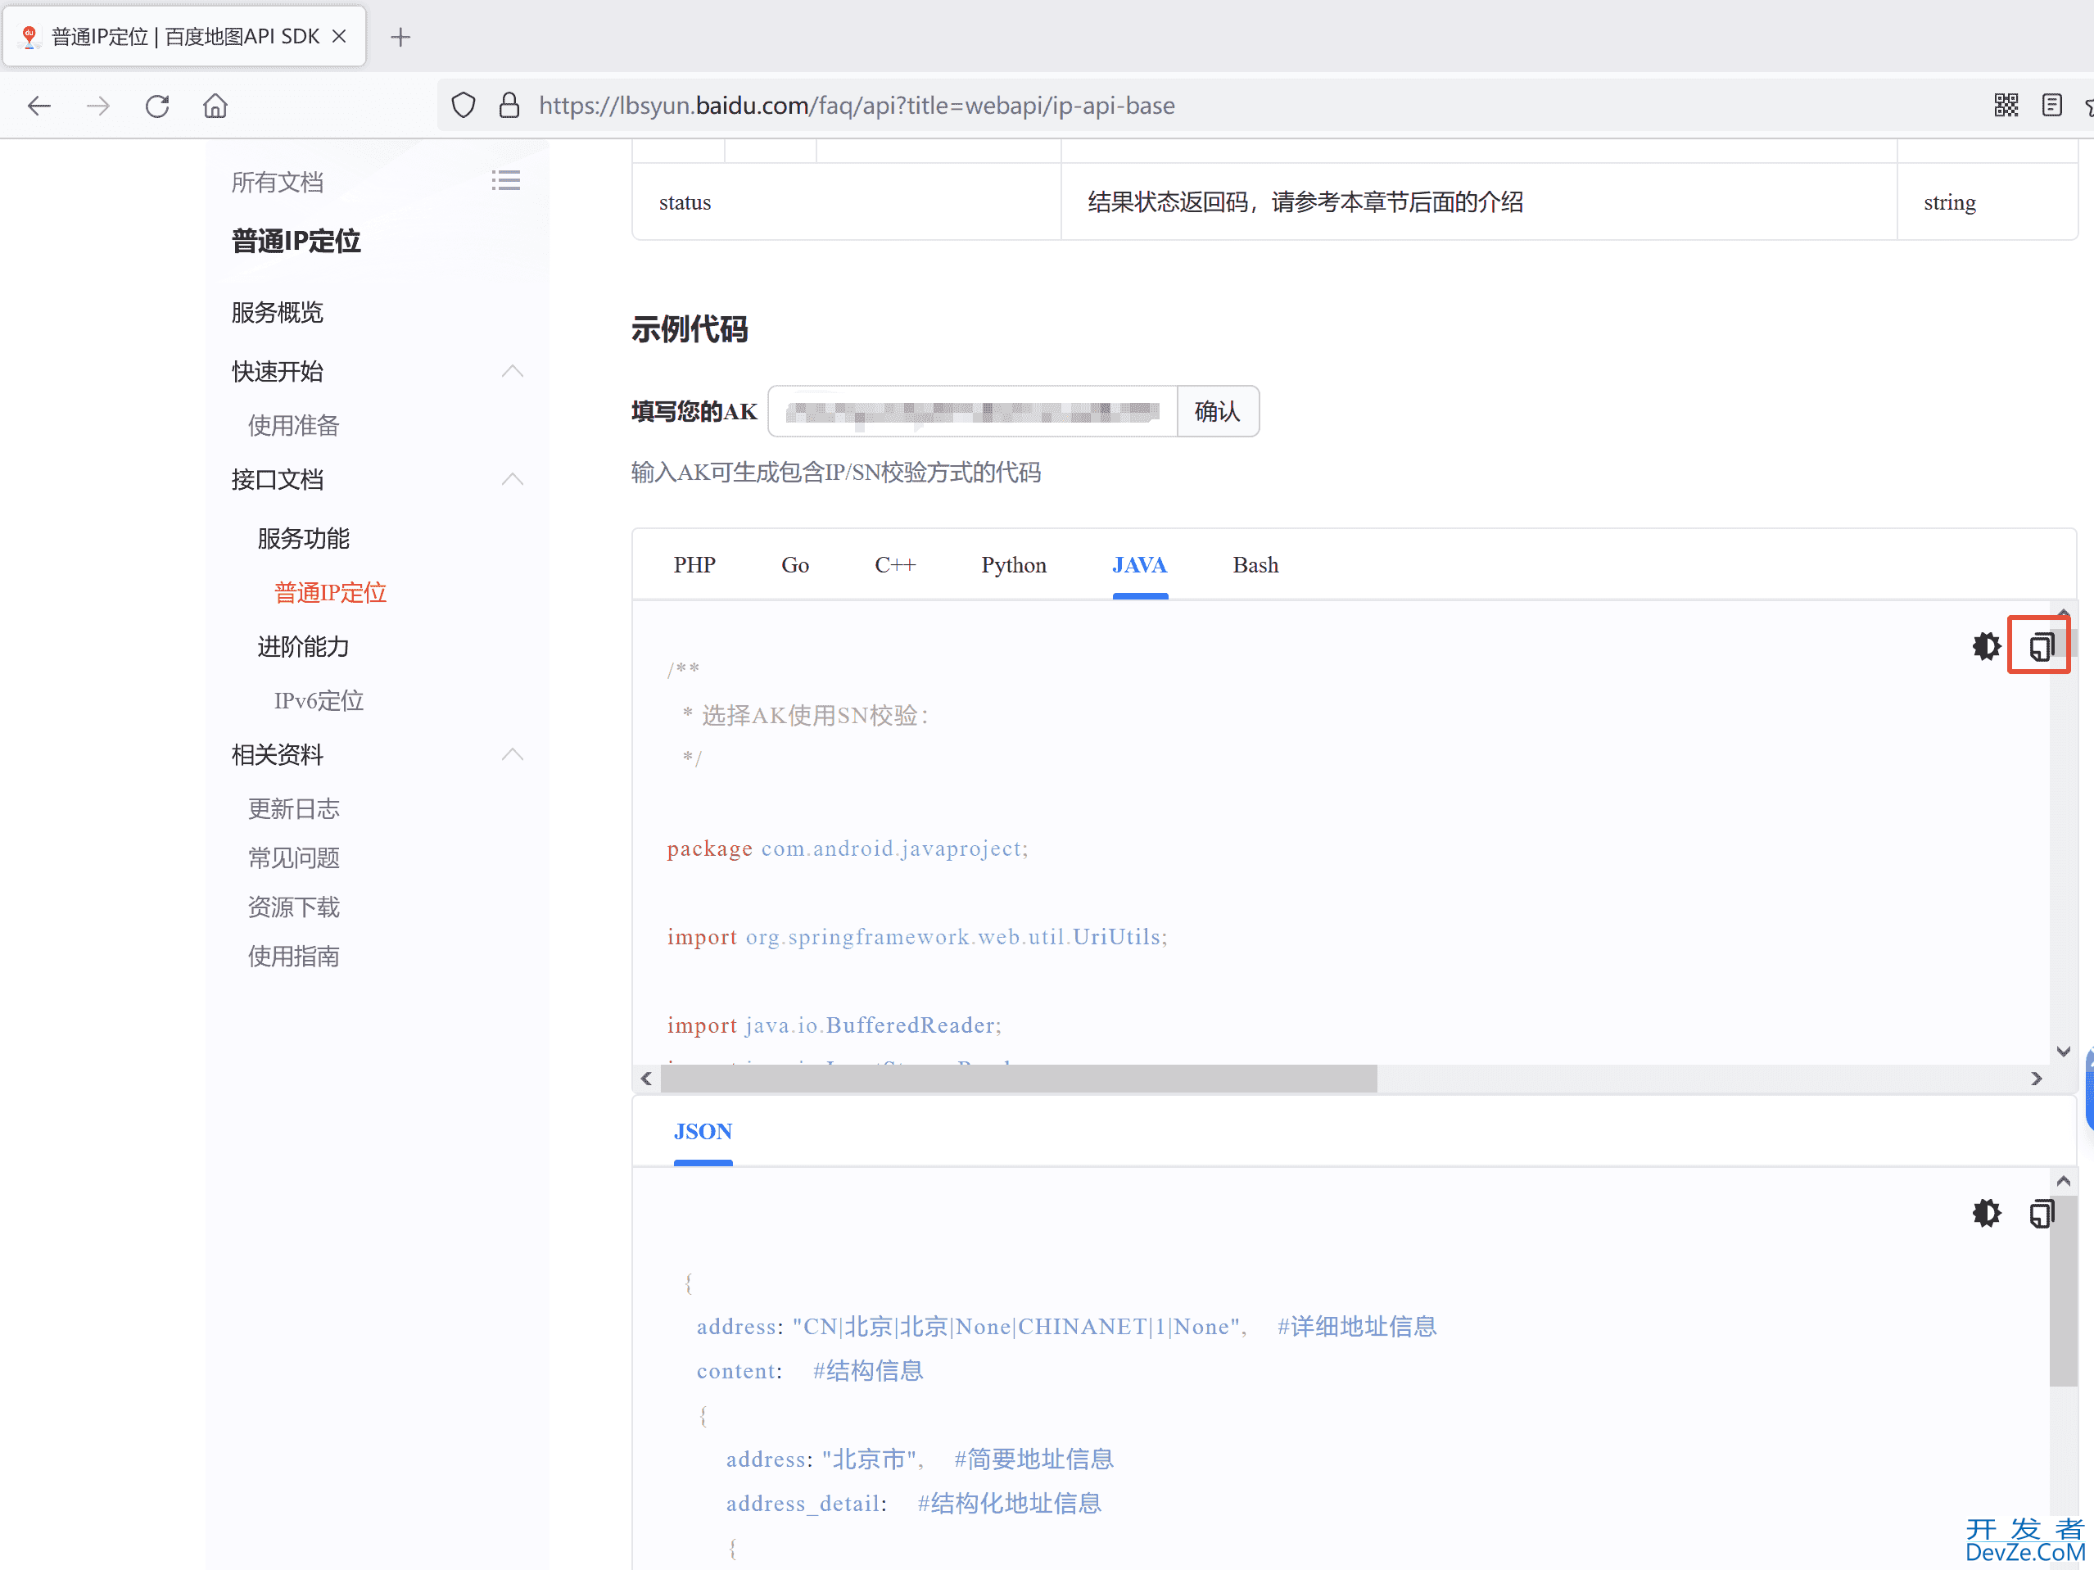Reload the page with refresh icon
The width and height of the screenshot is (2094, 1570).
(157, 105)
